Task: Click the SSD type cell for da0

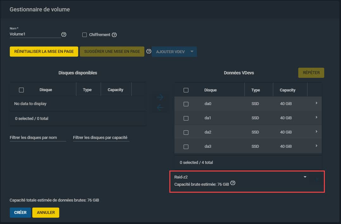Action: tap(255, 104)
